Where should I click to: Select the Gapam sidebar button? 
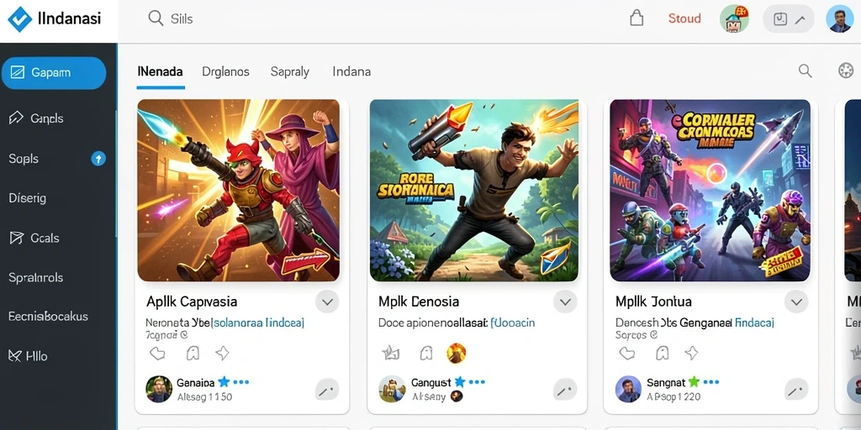pos(54,72)
